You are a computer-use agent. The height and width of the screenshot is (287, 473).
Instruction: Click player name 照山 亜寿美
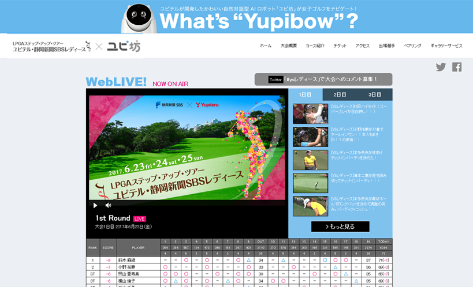(129, 274)
